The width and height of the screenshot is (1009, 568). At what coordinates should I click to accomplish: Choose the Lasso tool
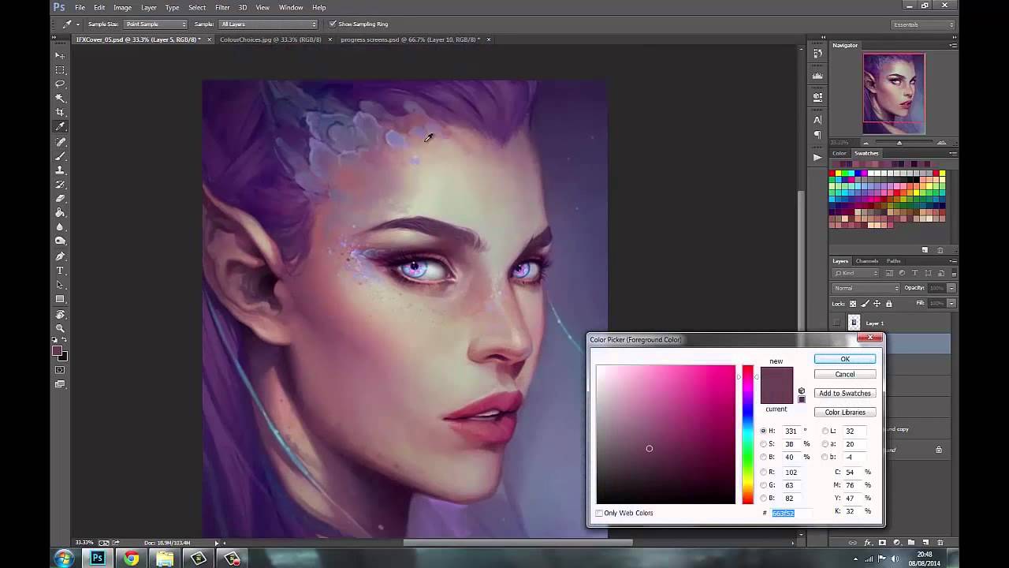[x=60, y=84]
